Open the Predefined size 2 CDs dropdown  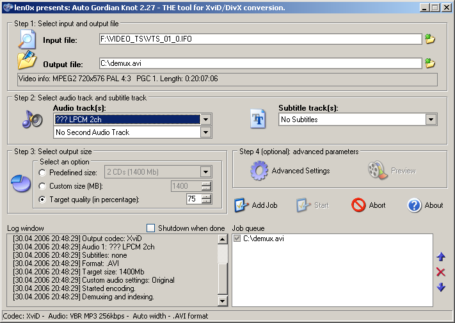(205, 172)
